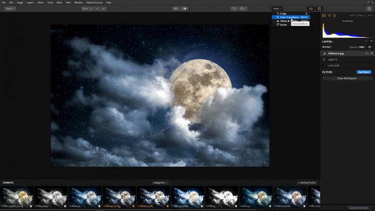The height and width of the screenshot is (211, 375).
Task: Favorite the Cold Mood preset star
Action: [99, 206]
